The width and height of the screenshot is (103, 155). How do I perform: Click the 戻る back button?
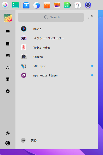coord(29,140)
